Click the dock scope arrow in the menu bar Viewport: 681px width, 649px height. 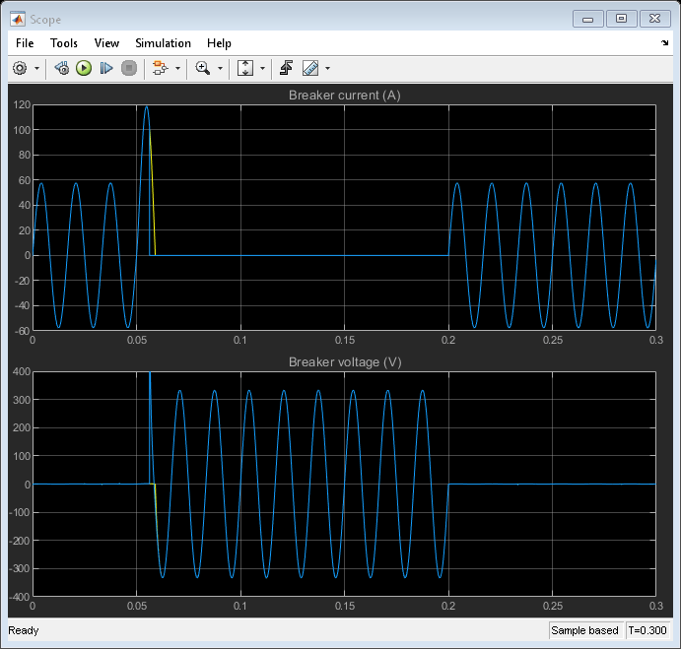664,42
